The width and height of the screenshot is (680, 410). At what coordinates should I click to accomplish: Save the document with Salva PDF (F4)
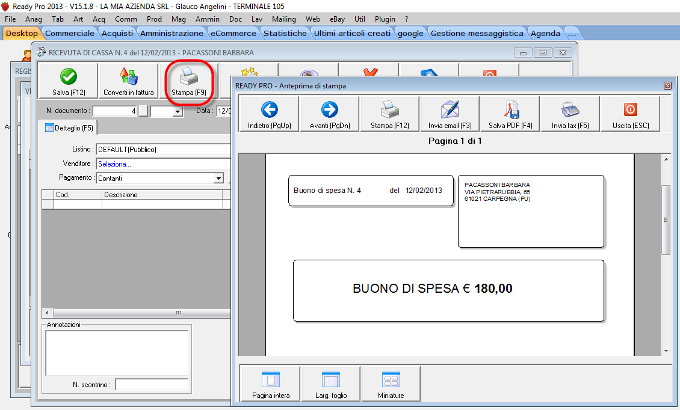tap(510, 114)
